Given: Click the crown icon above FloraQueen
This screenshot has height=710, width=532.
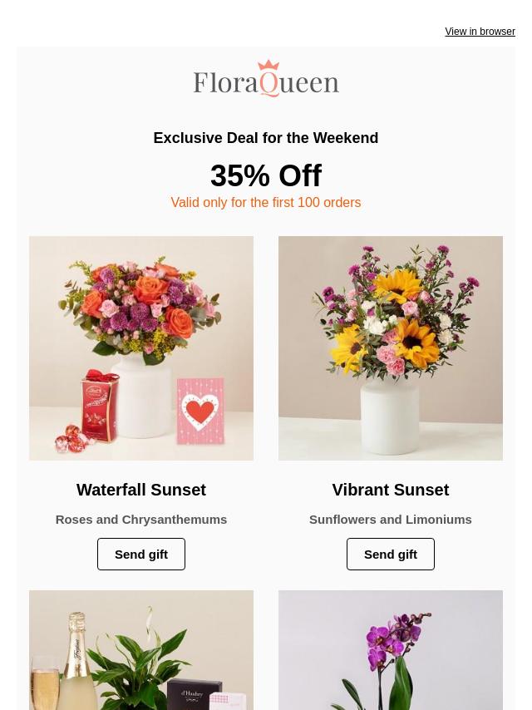Looking at the screenshot, I should [268, 65].
